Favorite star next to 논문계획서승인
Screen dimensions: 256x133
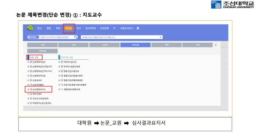pyautogui.click(x=28, y=62)
